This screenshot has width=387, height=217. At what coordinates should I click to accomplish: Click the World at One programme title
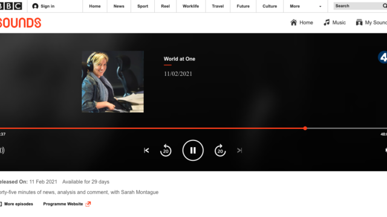coord(180,59)
